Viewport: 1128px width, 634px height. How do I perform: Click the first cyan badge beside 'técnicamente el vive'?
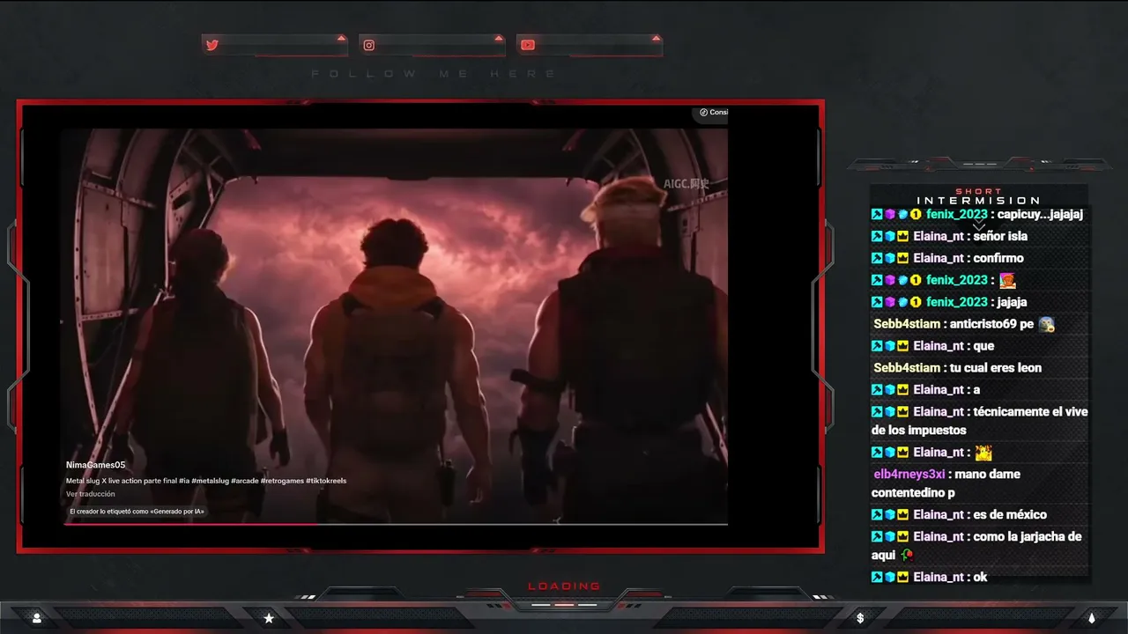click(877, 412)
